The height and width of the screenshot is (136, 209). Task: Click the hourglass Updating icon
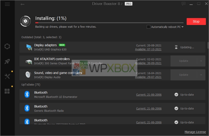tap(176, 47)
